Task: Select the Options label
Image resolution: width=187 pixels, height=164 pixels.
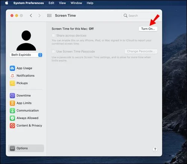Action: click(x=22, y=148)
